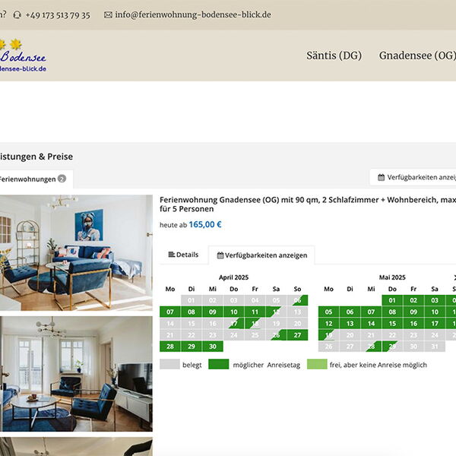Viewport: 456px width, 456px height.
Task: Click calendar icon in top-right Verfügbarkeiten button
Action: pos(381,177)
